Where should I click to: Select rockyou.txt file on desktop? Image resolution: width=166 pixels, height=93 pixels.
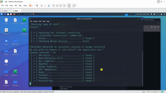(15, 21)
